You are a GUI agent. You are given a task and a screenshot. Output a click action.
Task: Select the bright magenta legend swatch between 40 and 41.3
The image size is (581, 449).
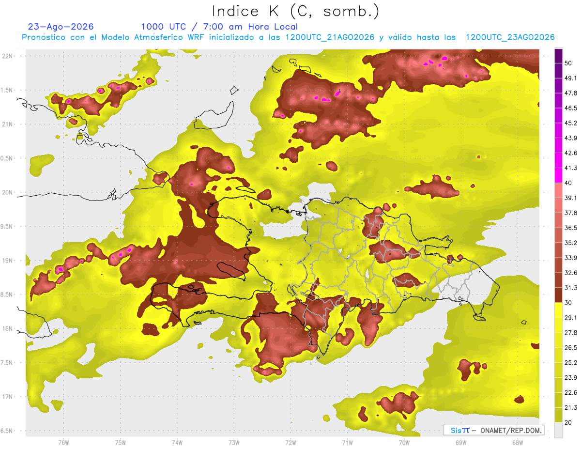(x=558, y=175)
